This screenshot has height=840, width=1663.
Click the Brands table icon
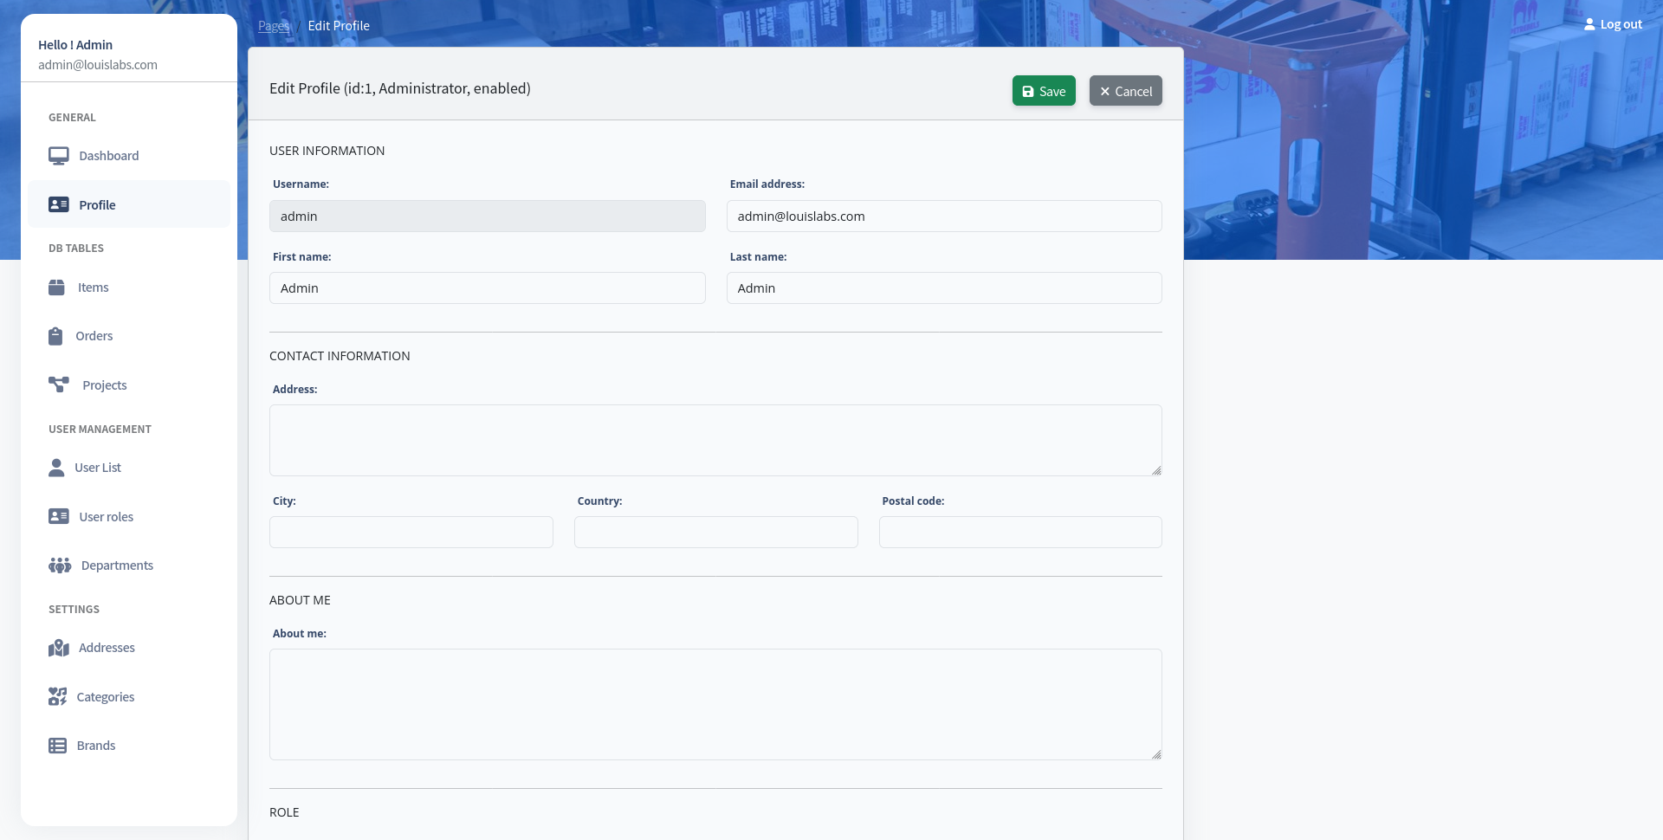pyautogui.click(x=57, y=746)
